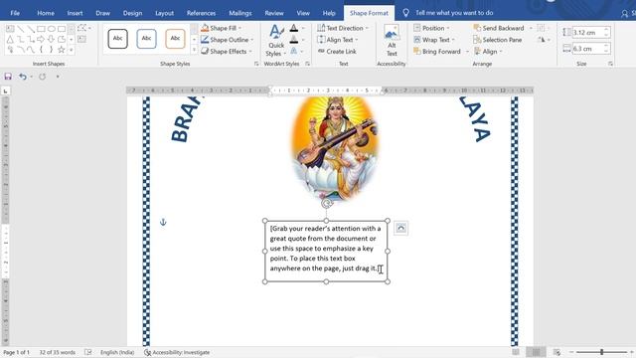Open the Rotate objects dropdown

[x=544, y=40]
